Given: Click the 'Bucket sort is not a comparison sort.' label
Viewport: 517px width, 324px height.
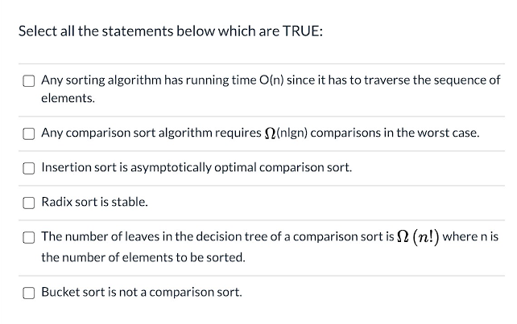Looking at the screenshot, I should (x=142, y=292).
